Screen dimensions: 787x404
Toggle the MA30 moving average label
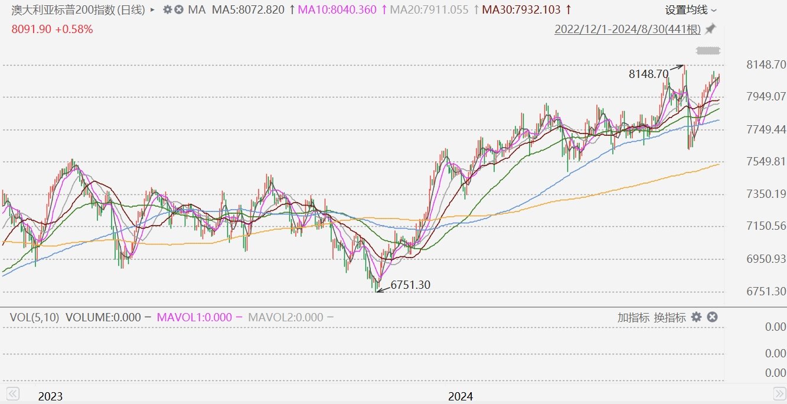click(x=521, y=10)
